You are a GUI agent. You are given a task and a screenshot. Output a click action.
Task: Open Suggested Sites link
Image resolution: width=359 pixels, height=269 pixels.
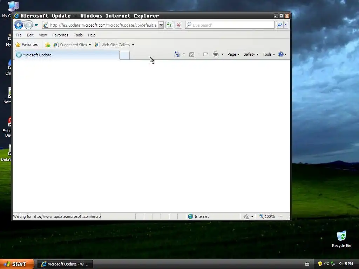tap(72, 45)
